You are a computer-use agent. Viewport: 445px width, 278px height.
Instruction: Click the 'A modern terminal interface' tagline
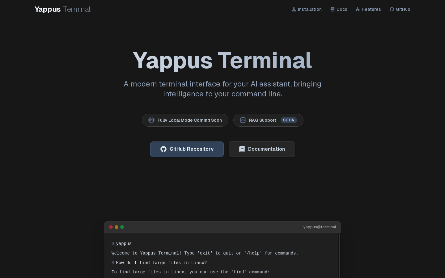pyautogui.click(x=222, y=89)
